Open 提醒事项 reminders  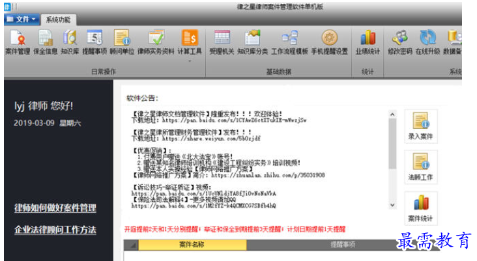[94, 42]
